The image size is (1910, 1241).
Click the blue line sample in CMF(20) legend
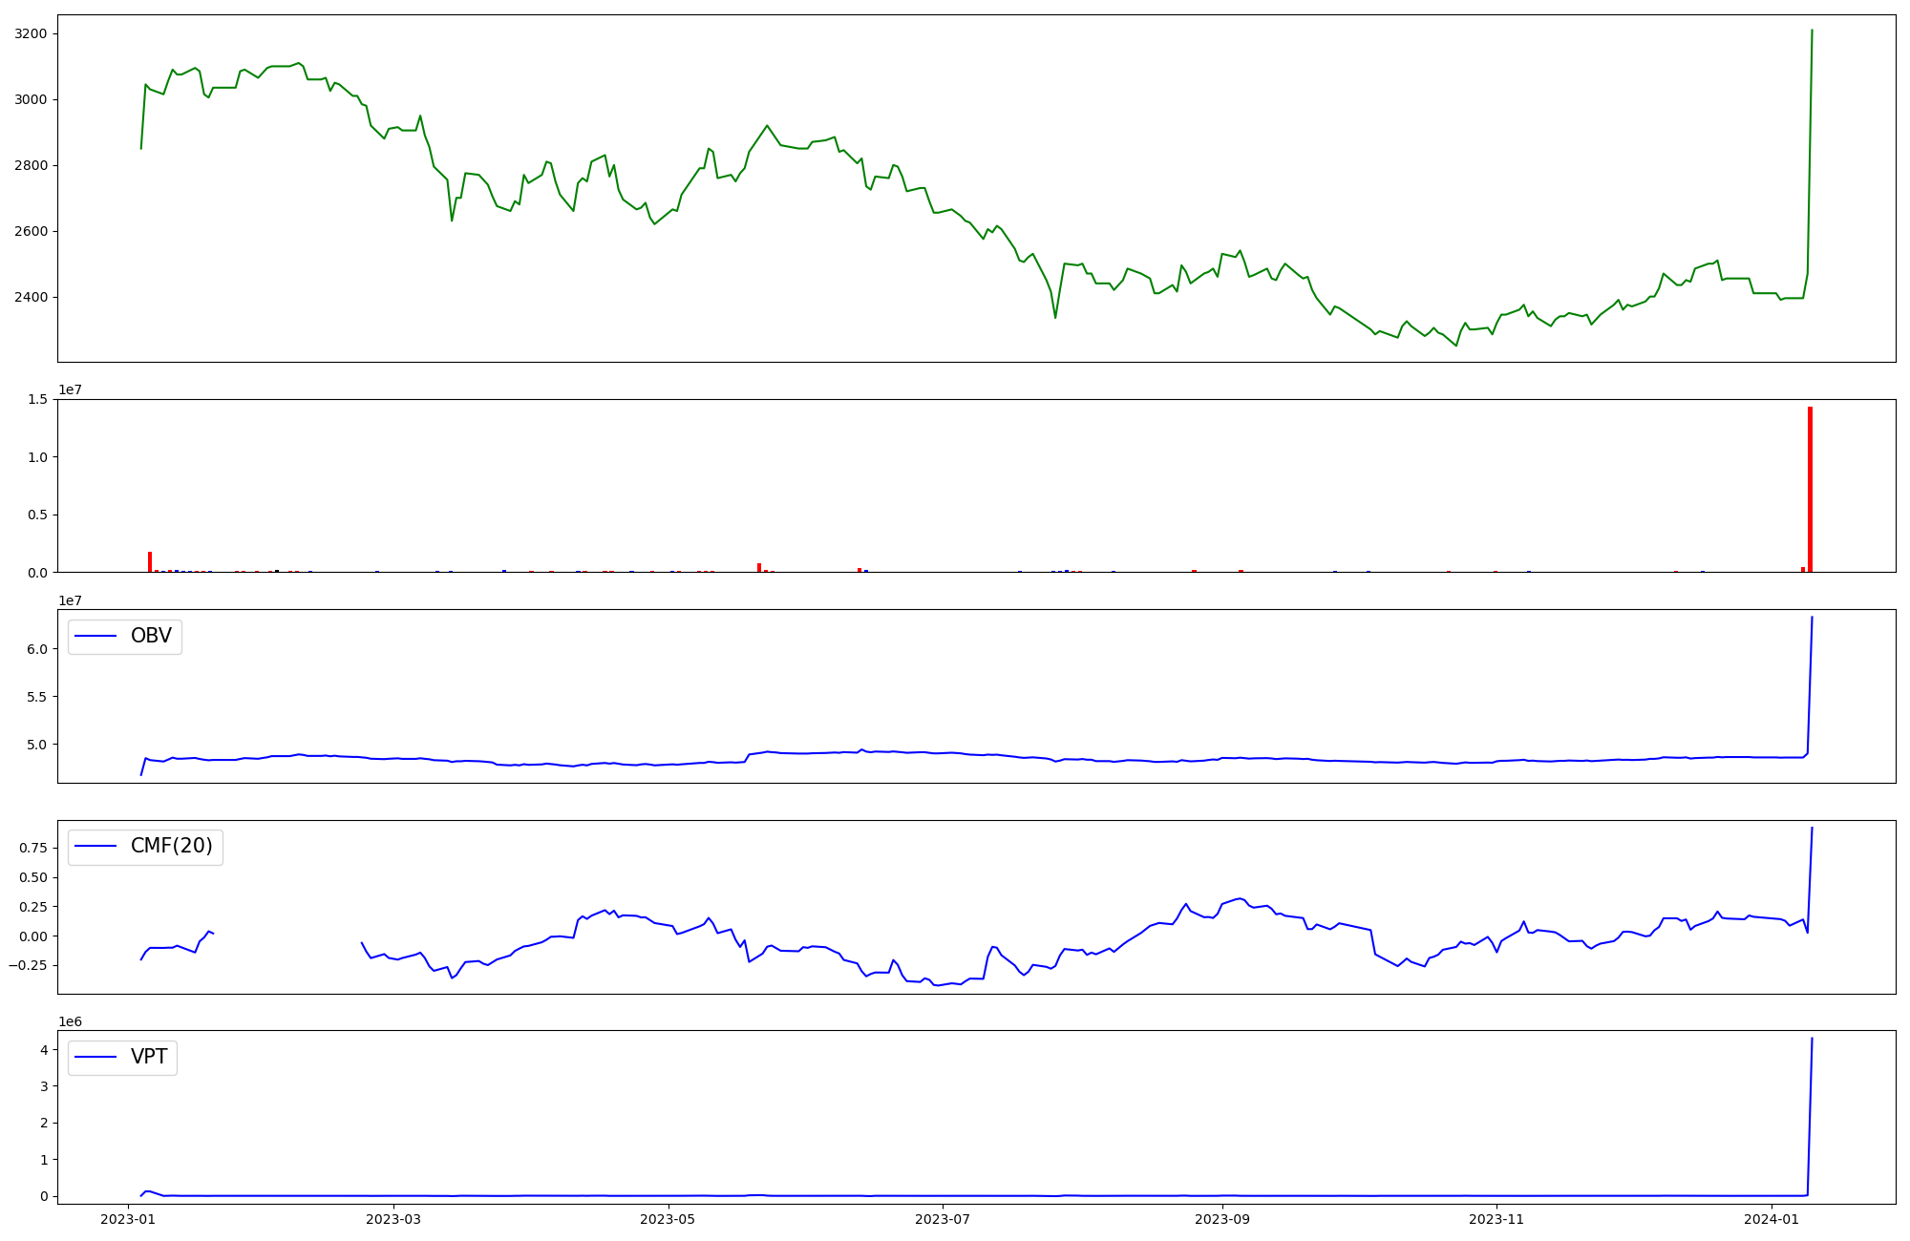(95, 846)
